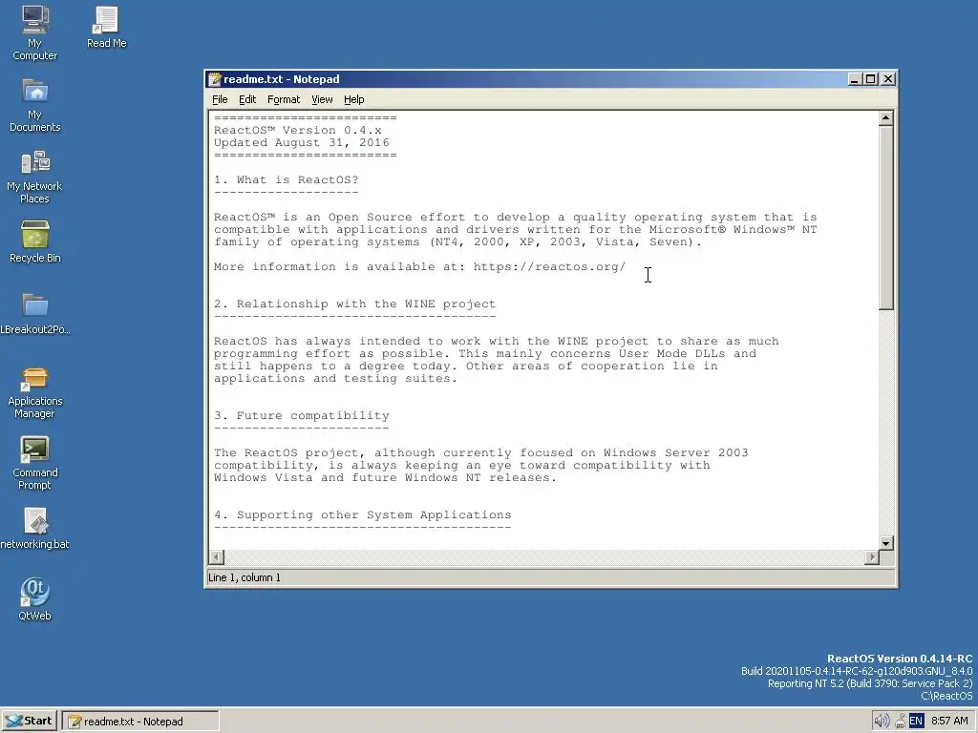Click the 'Updated August 31, 2016' line

click(301, 142)
